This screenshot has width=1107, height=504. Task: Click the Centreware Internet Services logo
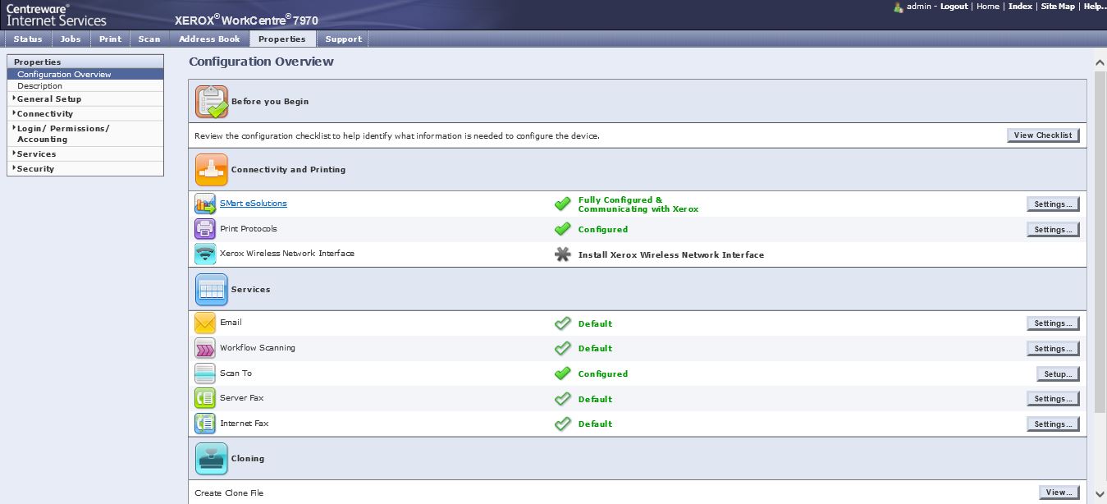tap(56, 15)
